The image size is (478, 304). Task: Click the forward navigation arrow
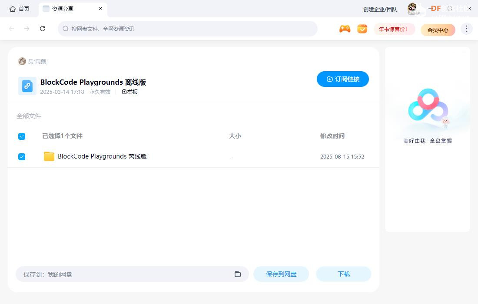coord(27,29)
